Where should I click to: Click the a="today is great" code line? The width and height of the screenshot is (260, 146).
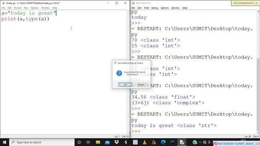pyautogui.click(x=29, y=13)
